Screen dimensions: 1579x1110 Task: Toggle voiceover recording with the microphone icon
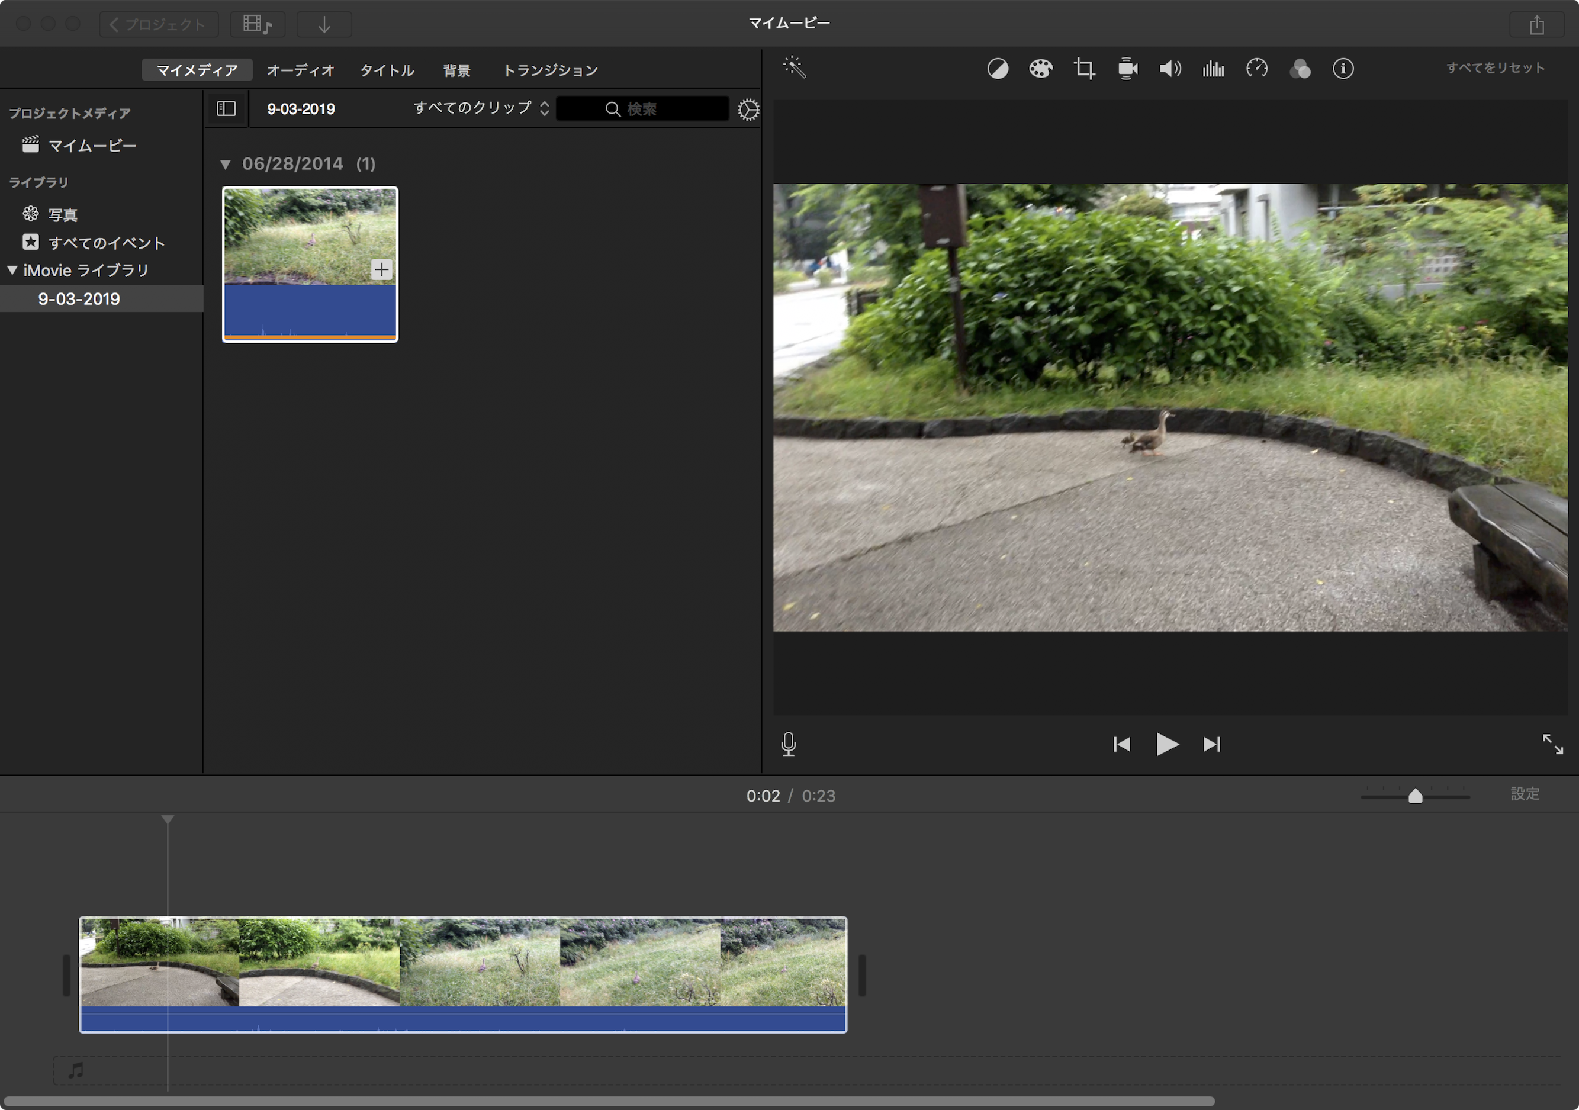pyautogui.click(x=789, y=744)
